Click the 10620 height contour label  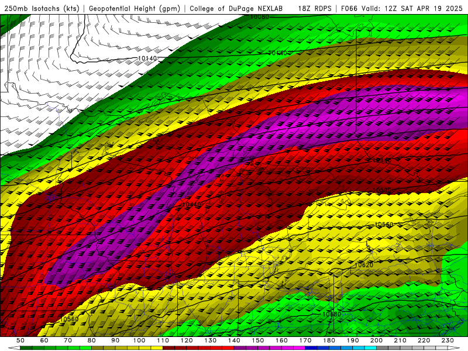[x=364, y=265]
